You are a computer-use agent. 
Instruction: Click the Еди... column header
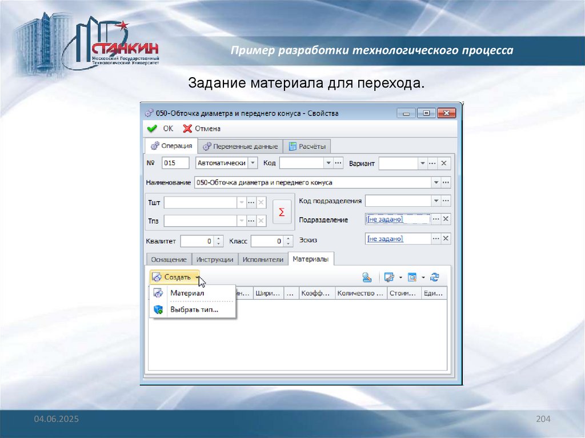[434, 294]
